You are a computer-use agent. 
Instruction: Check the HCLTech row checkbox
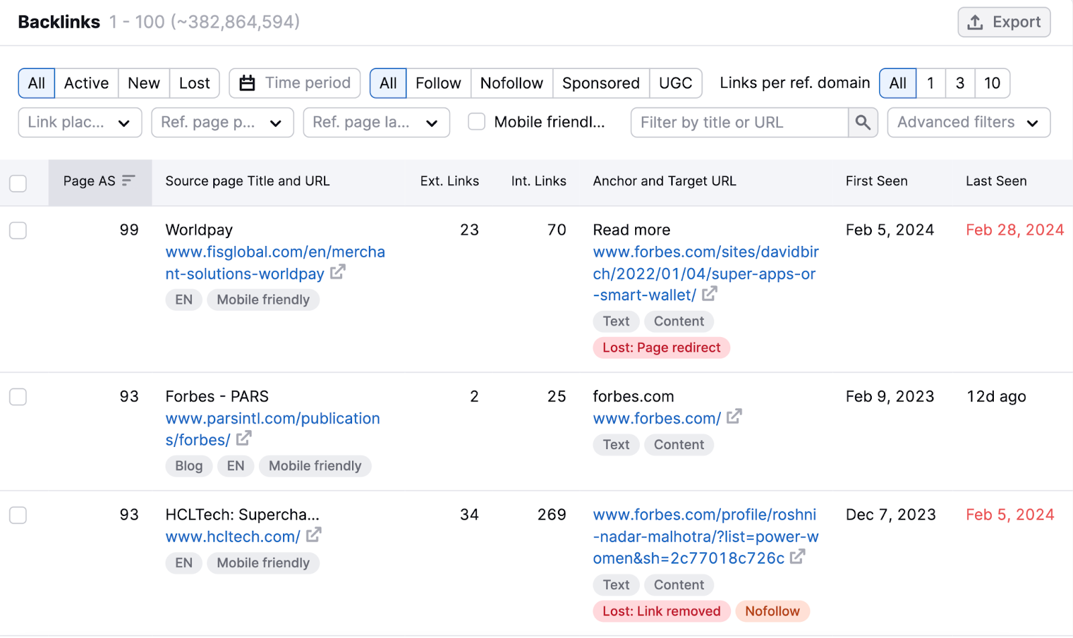pos(18,515)
